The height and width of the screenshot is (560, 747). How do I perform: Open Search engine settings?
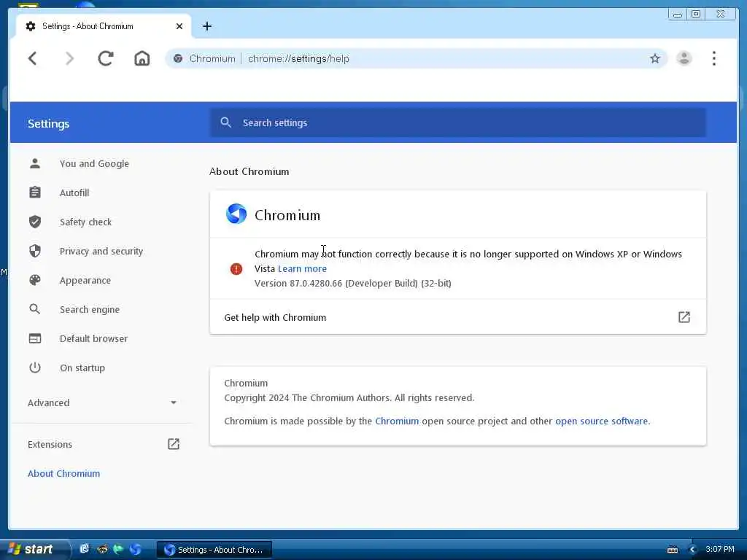[x=90, y=309]
